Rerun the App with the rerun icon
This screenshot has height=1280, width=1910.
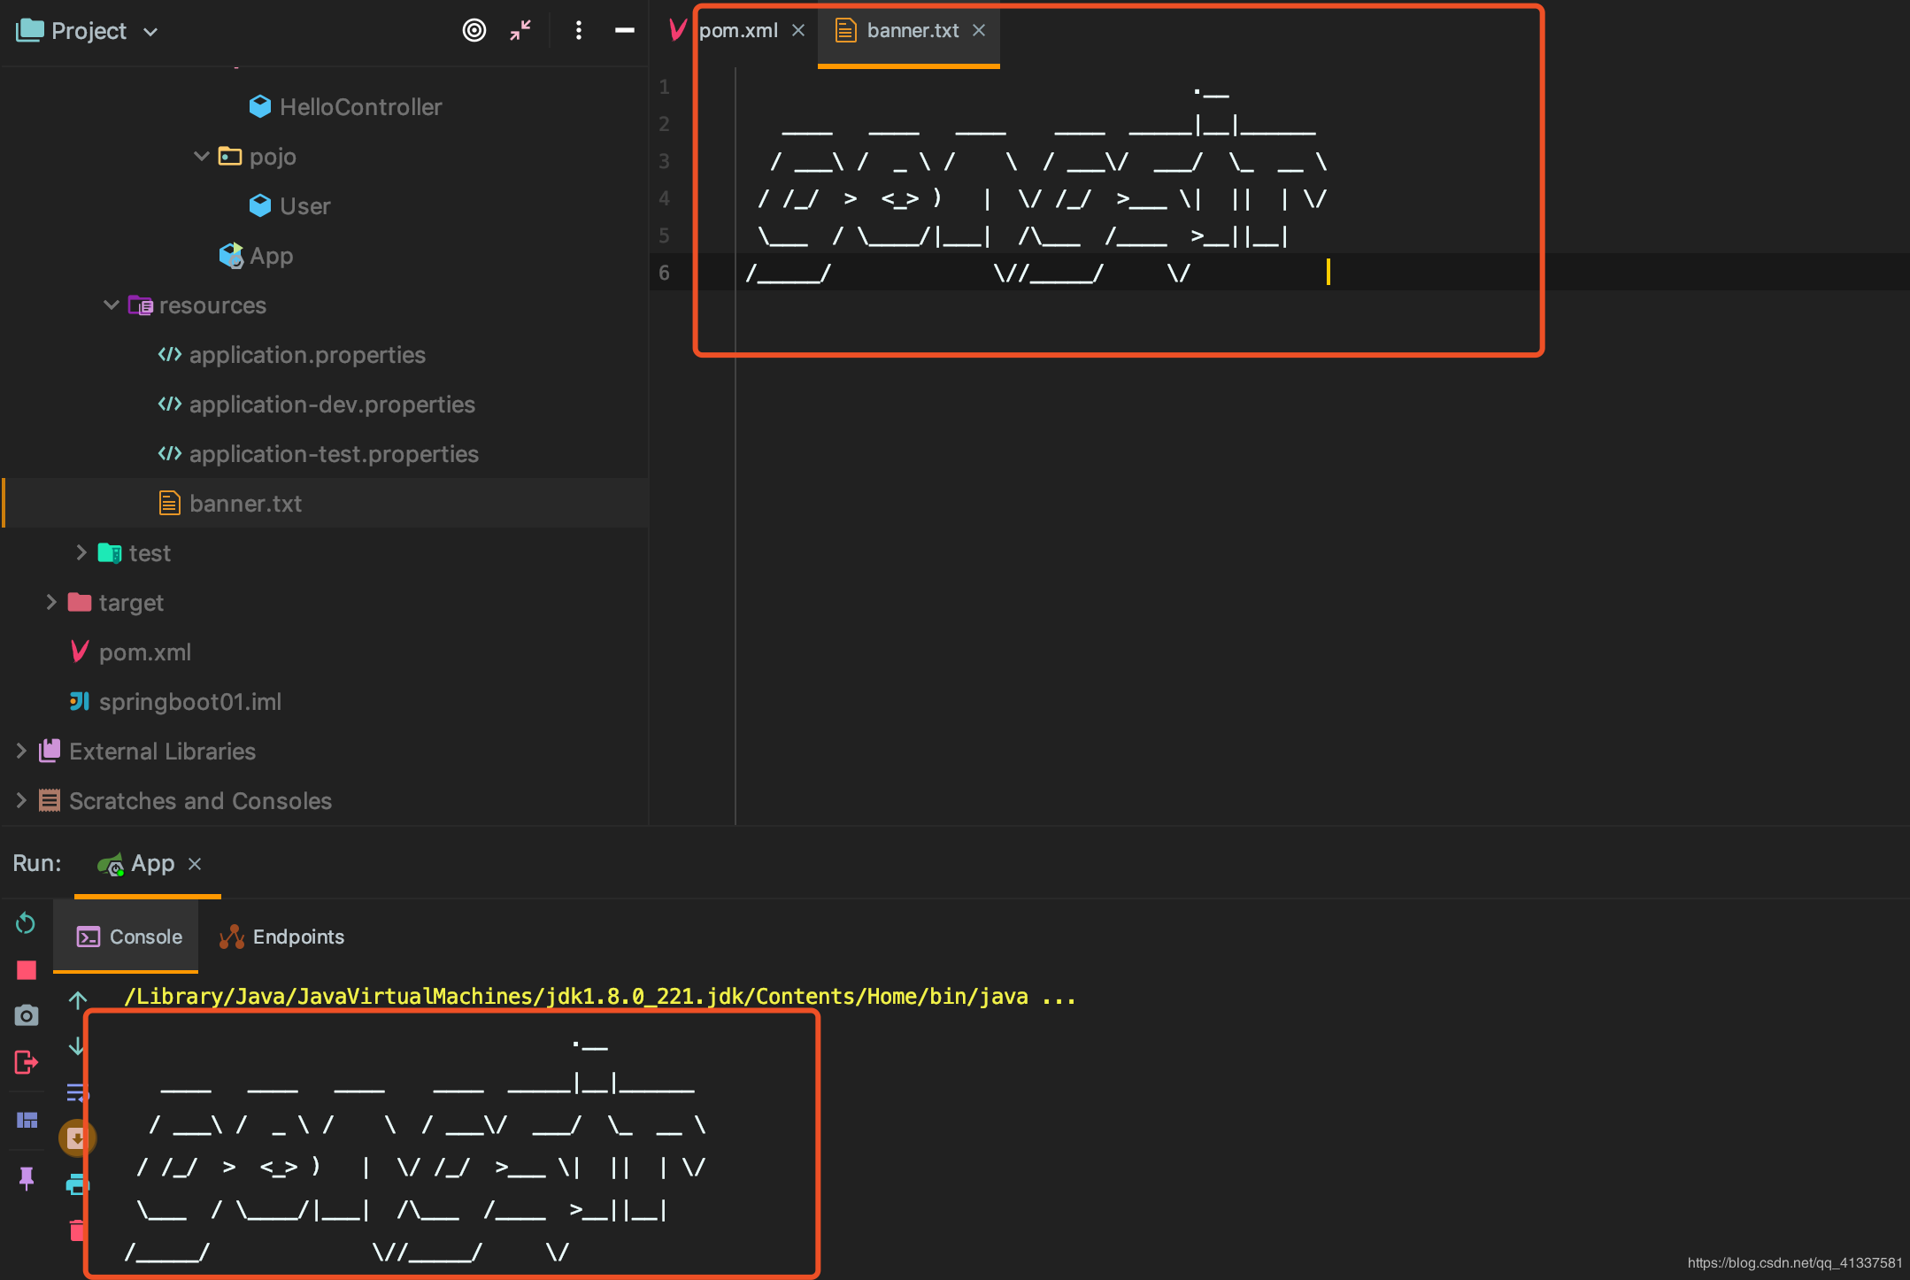(26, 923)
